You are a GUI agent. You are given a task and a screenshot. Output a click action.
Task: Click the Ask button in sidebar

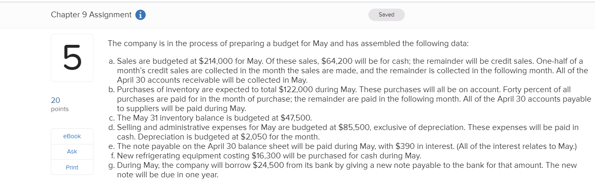[x=72, y=152]
